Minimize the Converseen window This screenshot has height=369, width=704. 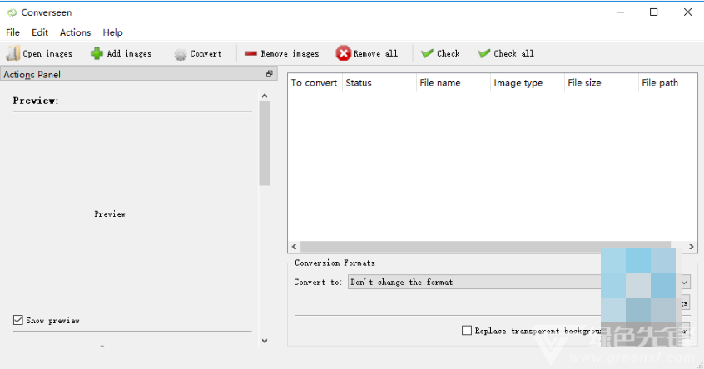(x=621, y=12)
